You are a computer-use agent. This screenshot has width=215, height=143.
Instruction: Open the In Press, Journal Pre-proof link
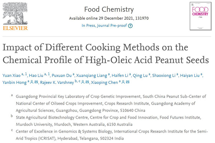pos(104,26)
